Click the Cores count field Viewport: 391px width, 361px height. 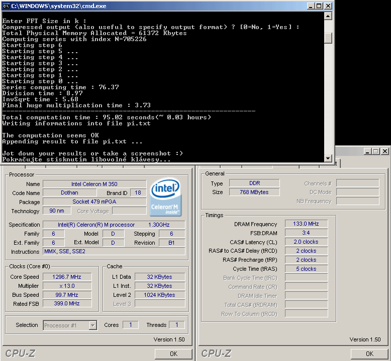click(x=130, y=325)
